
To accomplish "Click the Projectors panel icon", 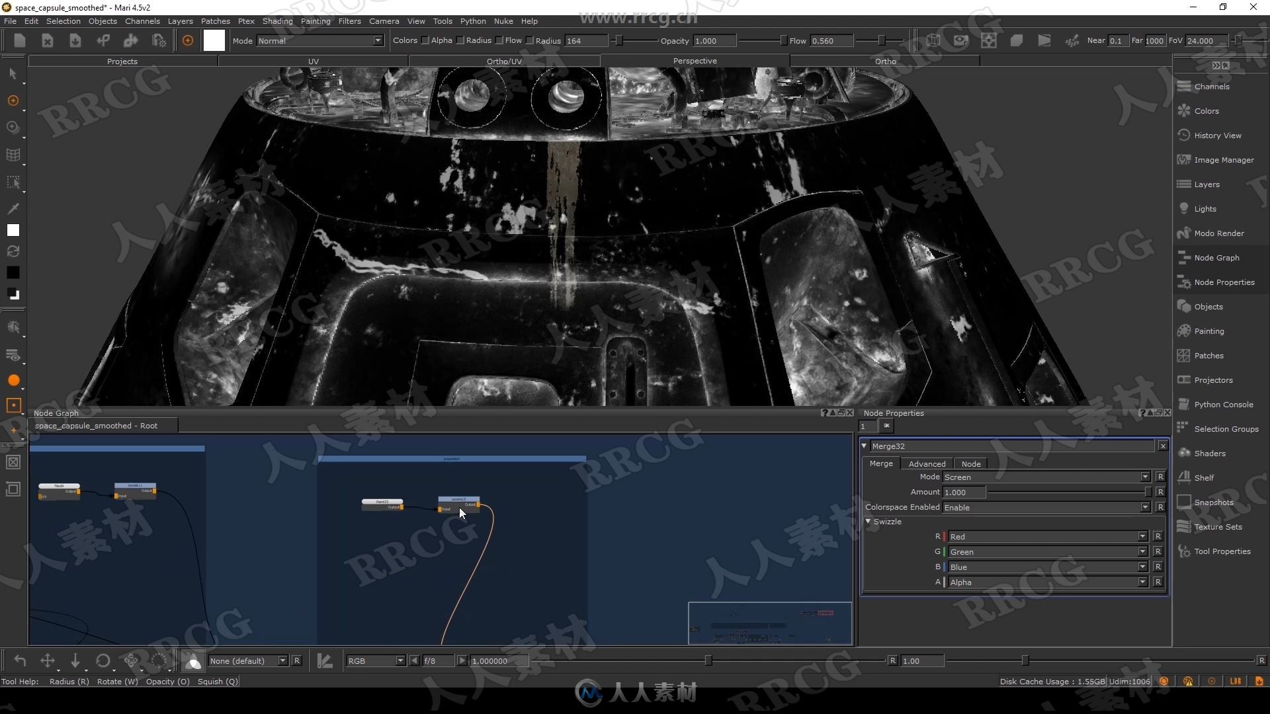I will click(1185, 379).
